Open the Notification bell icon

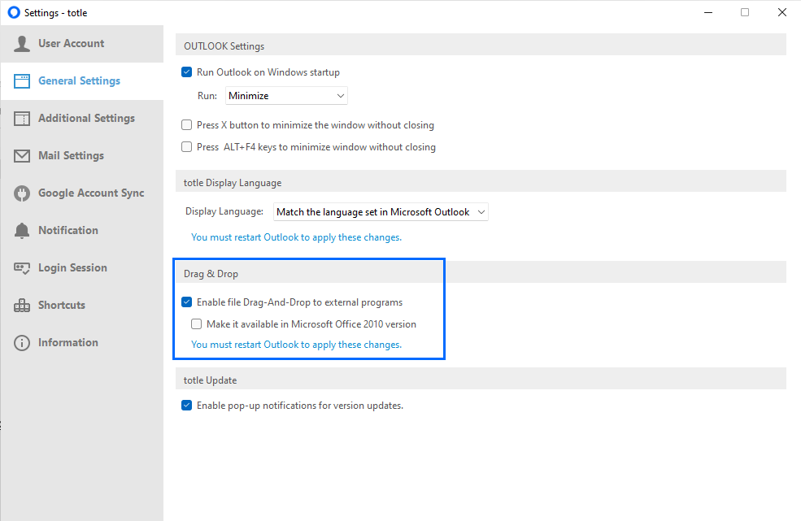(x=21, y=231)
